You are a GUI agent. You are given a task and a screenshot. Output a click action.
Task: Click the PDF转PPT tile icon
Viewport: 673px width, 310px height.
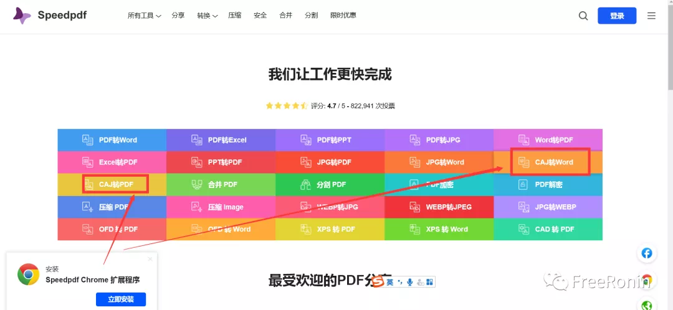[x=305, y=140]
